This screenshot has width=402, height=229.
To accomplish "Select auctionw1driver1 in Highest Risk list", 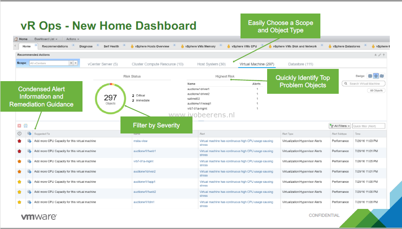I will [x=198, y=89].
